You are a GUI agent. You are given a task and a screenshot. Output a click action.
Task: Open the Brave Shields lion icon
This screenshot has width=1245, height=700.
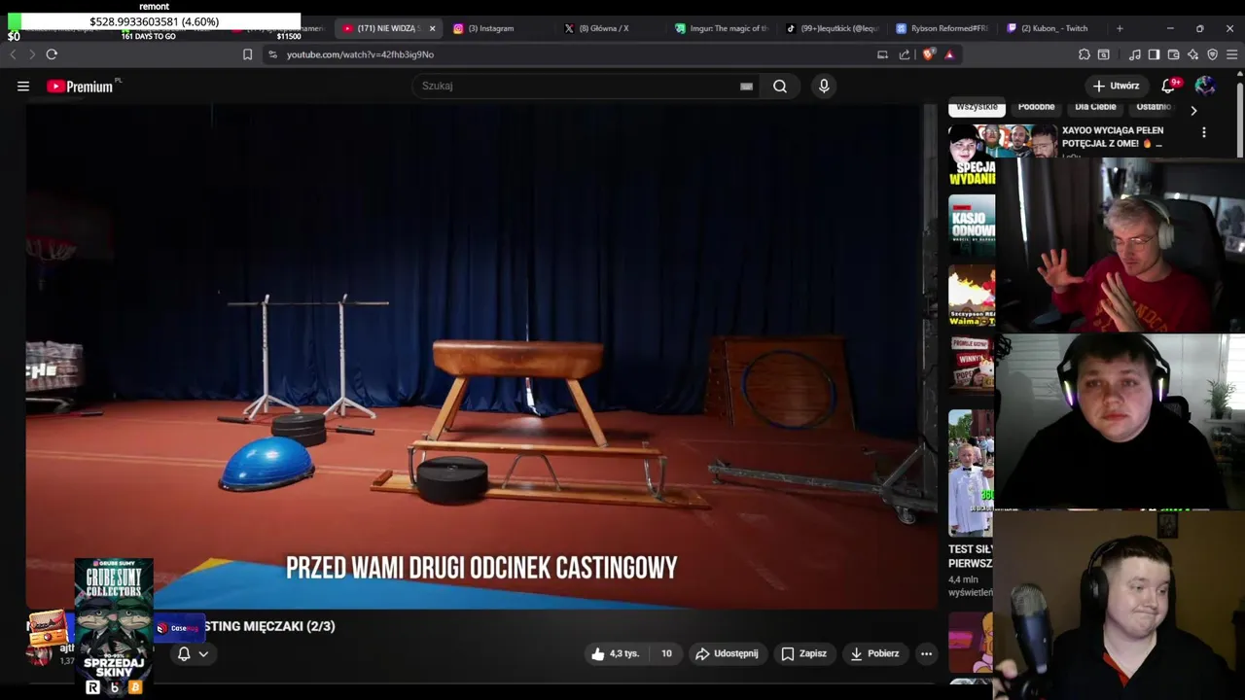coord(928,54)
